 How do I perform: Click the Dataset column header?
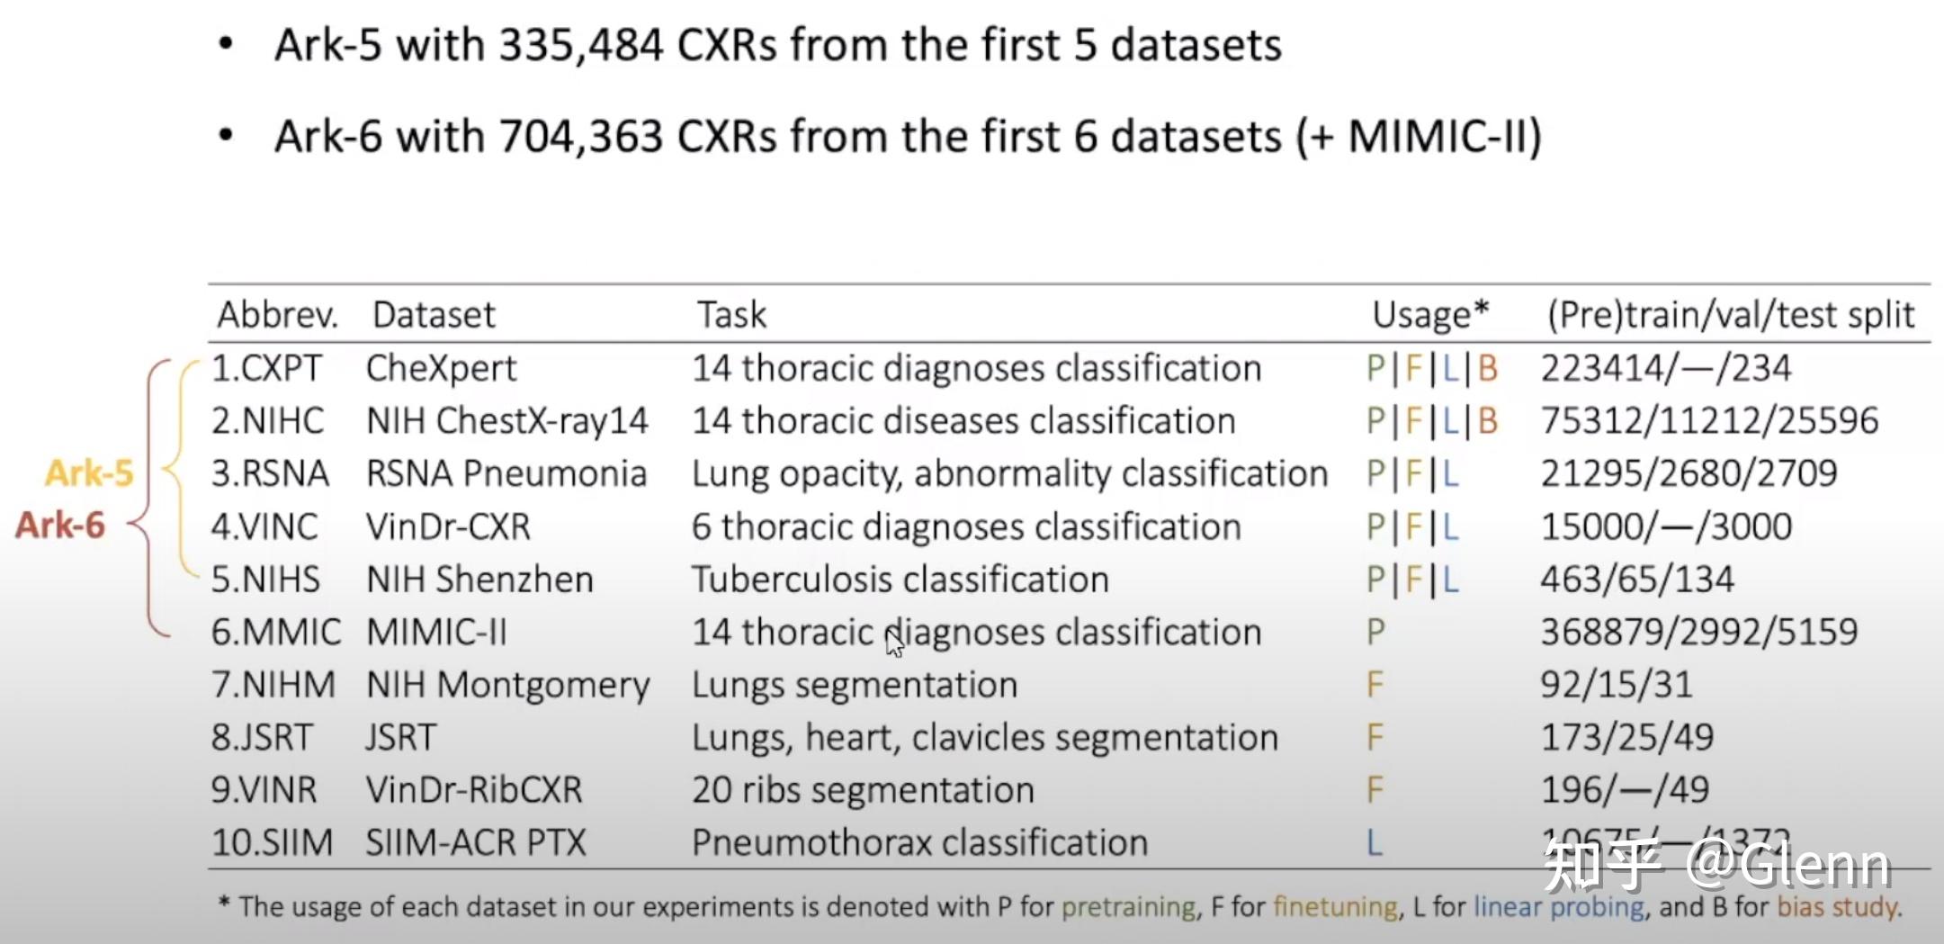(x=434, y=315)
